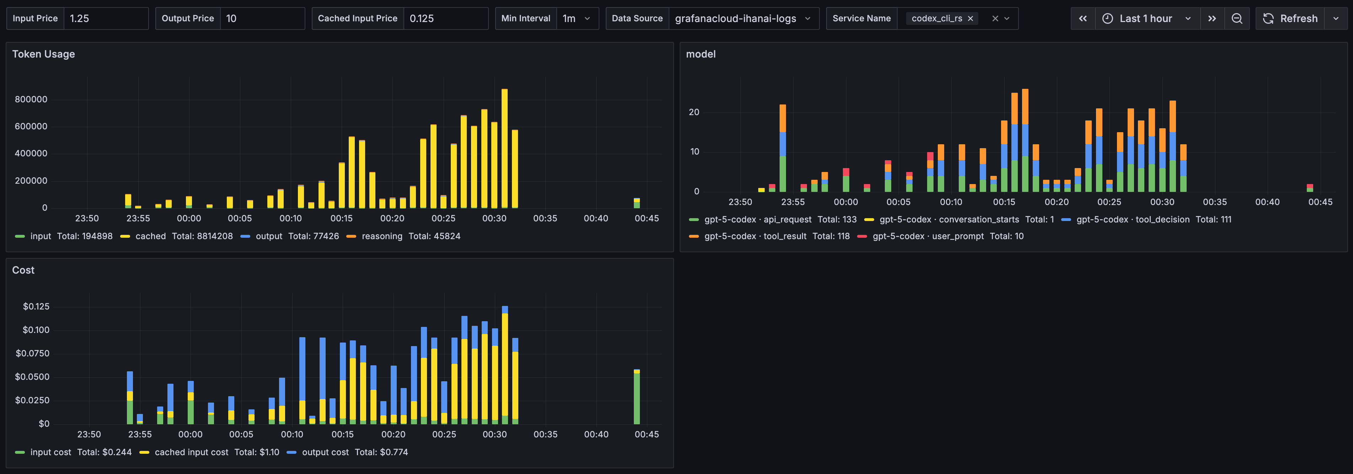Shift time range forward with double-right arrows

click(x=1212, y=18)
